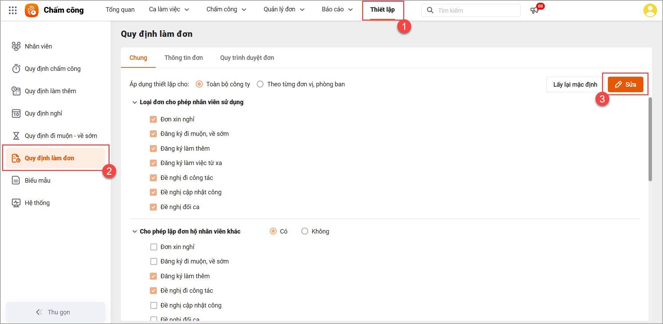Open Nhân viên settings page

pos(55,46)
